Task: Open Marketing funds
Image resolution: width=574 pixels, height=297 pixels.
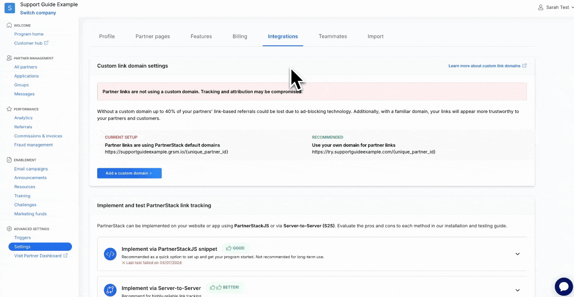Action: 31,214
